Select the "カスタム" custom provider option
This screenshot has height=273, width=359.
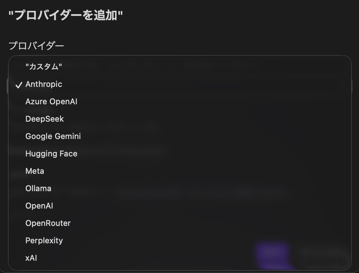44,67
